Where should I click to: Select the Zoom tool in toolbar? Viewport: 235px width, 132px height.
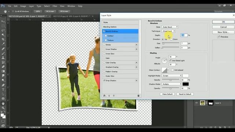3,108
